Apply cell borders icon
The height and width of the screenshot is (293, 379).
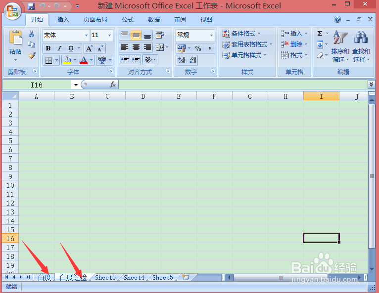click(x=49, y=60)
